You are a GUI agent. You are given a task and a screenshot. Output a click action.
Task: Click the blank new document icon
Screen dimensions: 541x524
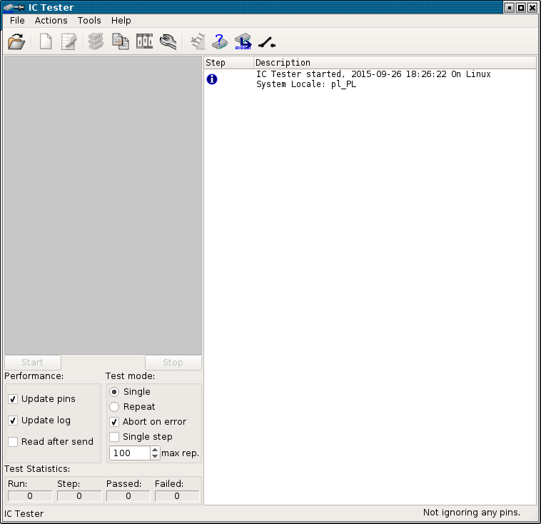46,42
